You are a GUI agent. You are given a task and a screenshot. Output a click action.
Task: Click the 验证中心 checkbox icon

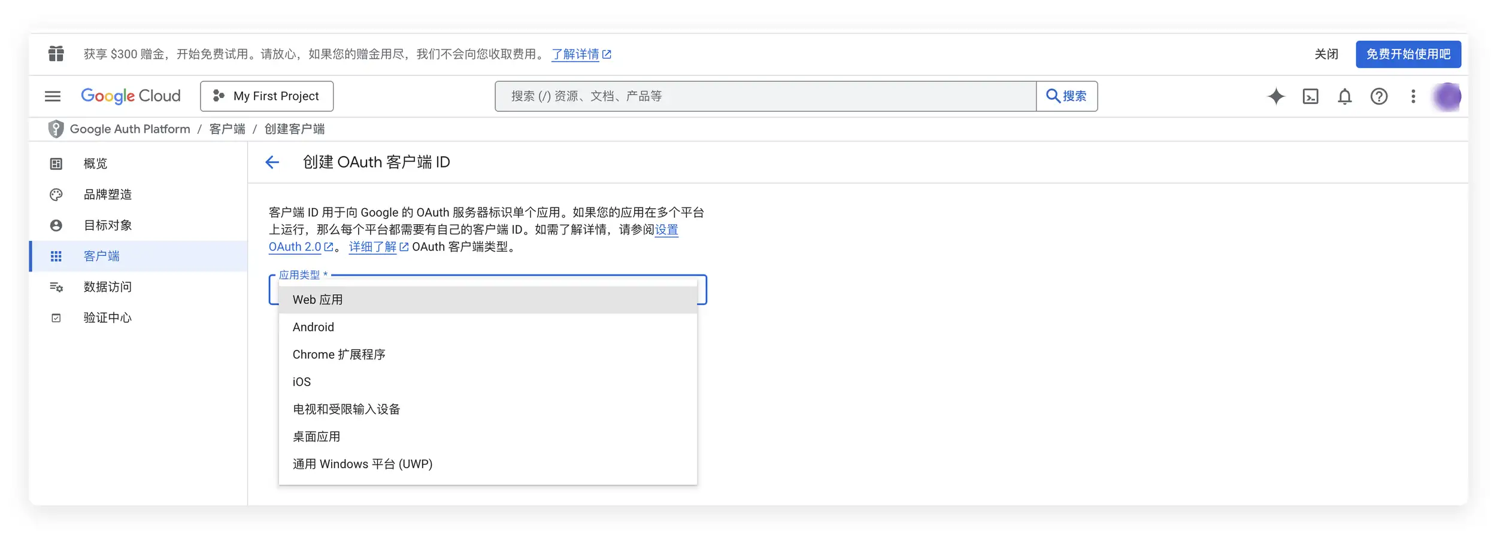(x=56, y=318)
